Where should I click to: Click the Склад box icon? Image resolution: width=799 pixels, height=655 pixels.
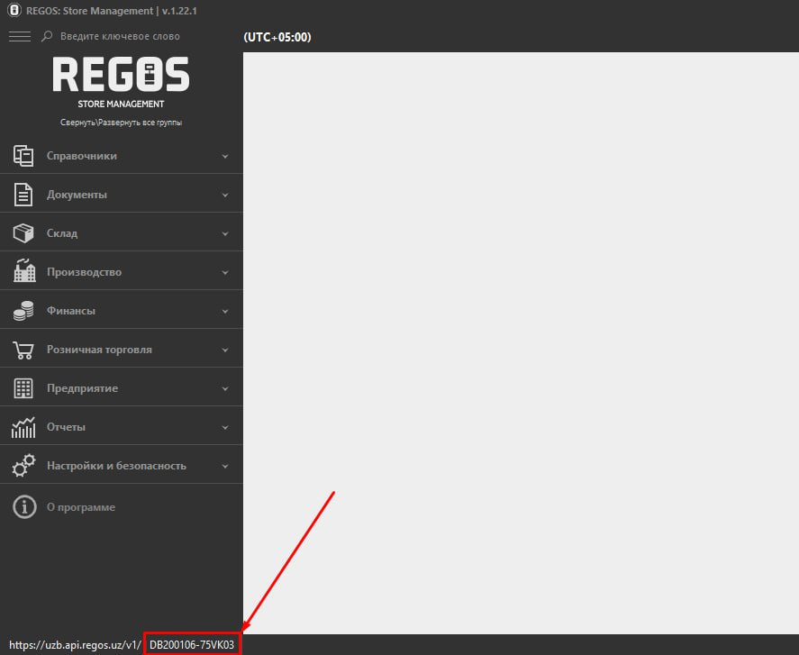(23, 233)
